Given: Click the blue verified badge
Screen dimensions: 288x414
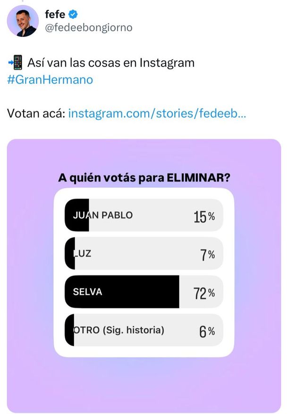Looking at the screenshot, I should click(x=75, y=14).
